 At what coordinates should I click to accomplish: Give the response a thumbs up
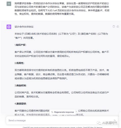[x=118, y=27]
